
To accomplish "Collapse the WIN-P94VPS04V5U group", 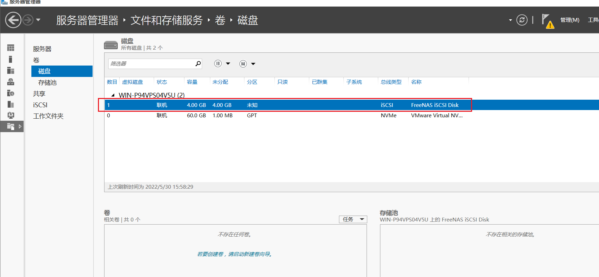I will (x=113, y=95).
